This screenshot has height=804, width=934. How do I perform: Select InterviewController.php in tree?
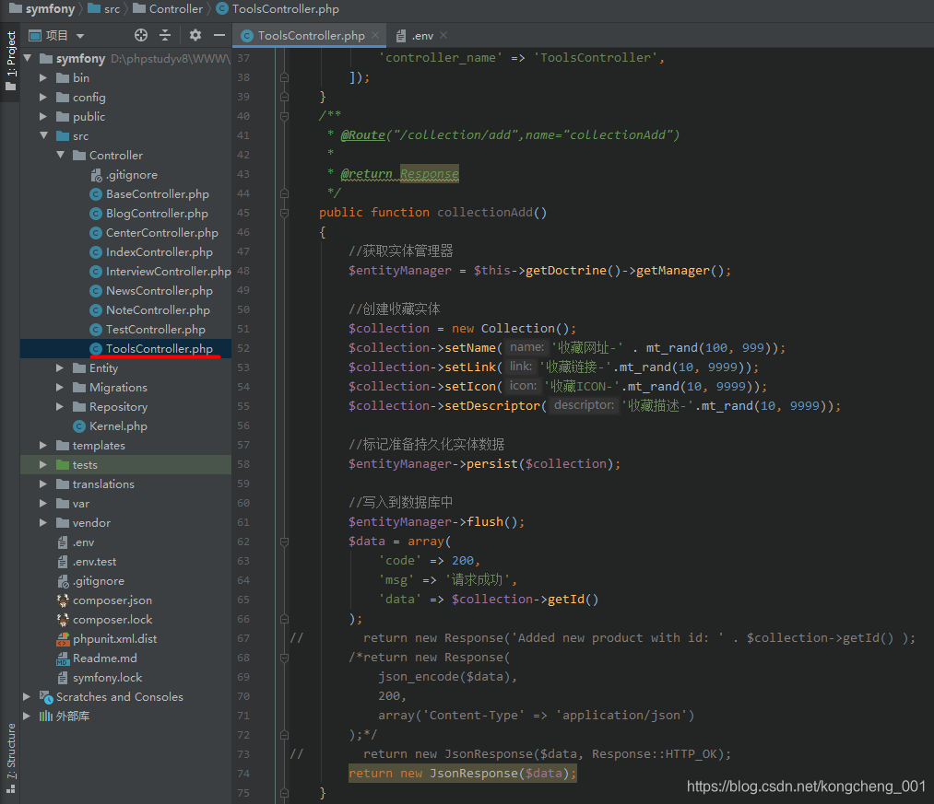click(160, 272)
